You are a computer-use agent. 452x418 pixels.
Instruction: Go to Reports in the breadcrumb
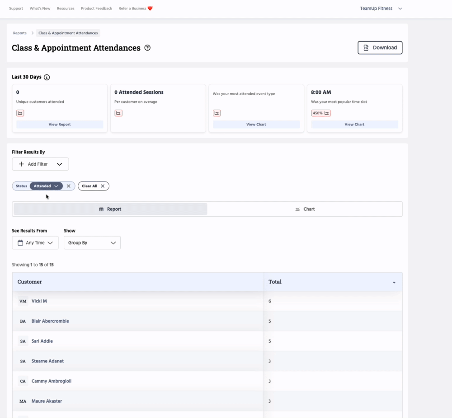20,33
